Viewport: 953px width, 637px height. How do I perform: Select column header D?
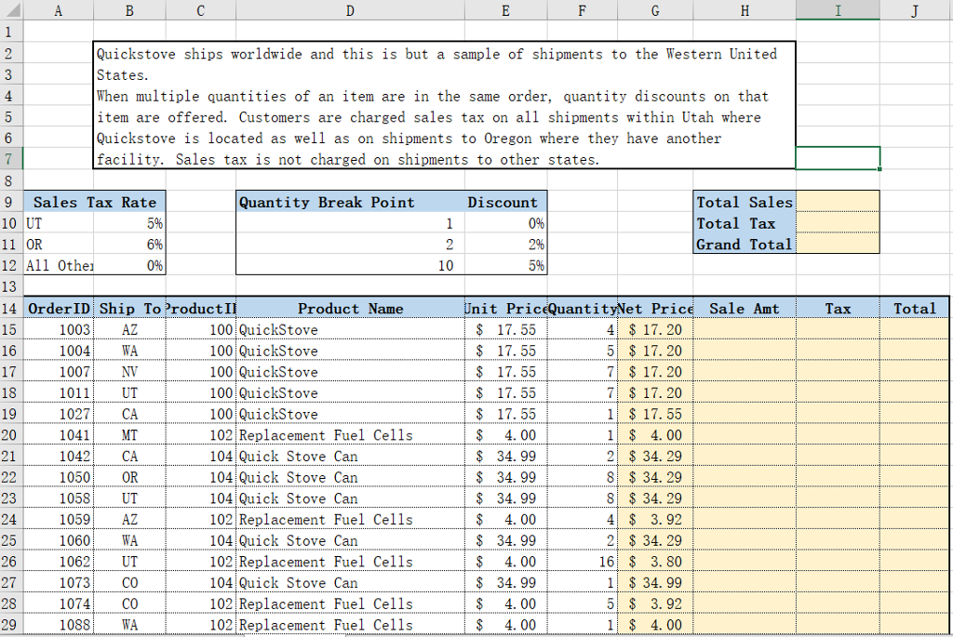pyautogui.click(x=350, y=8)
